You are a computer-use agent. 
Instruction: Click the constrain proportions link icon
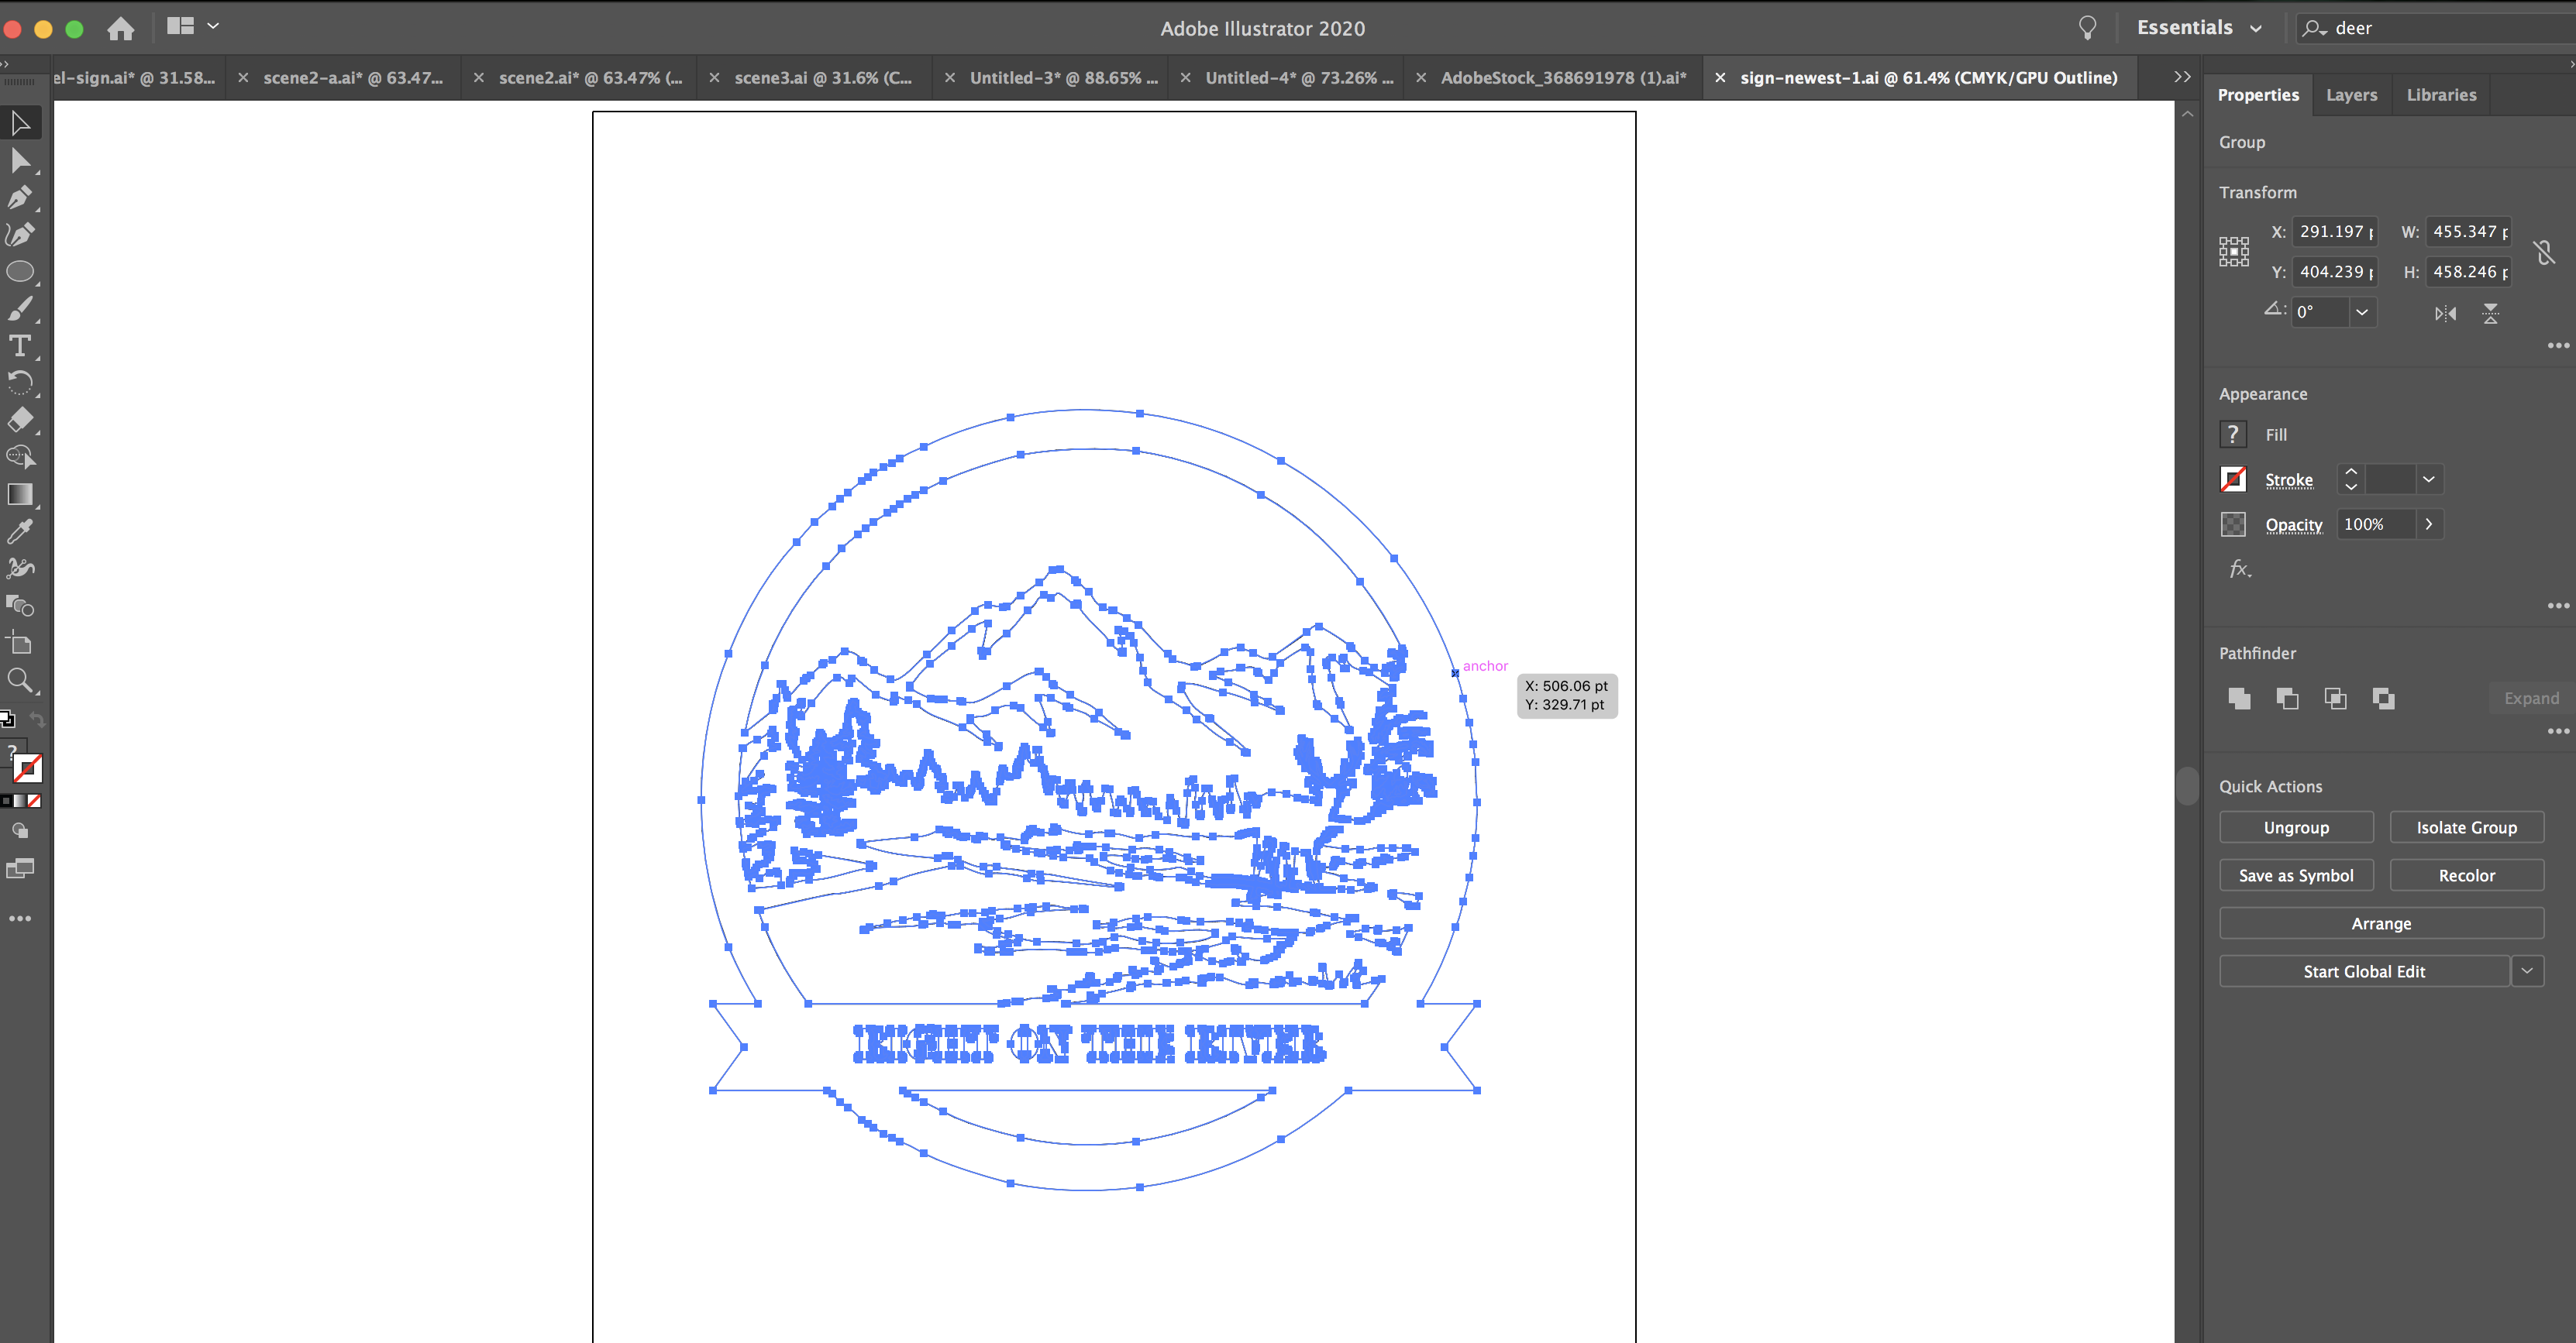tap(2546, 252)
